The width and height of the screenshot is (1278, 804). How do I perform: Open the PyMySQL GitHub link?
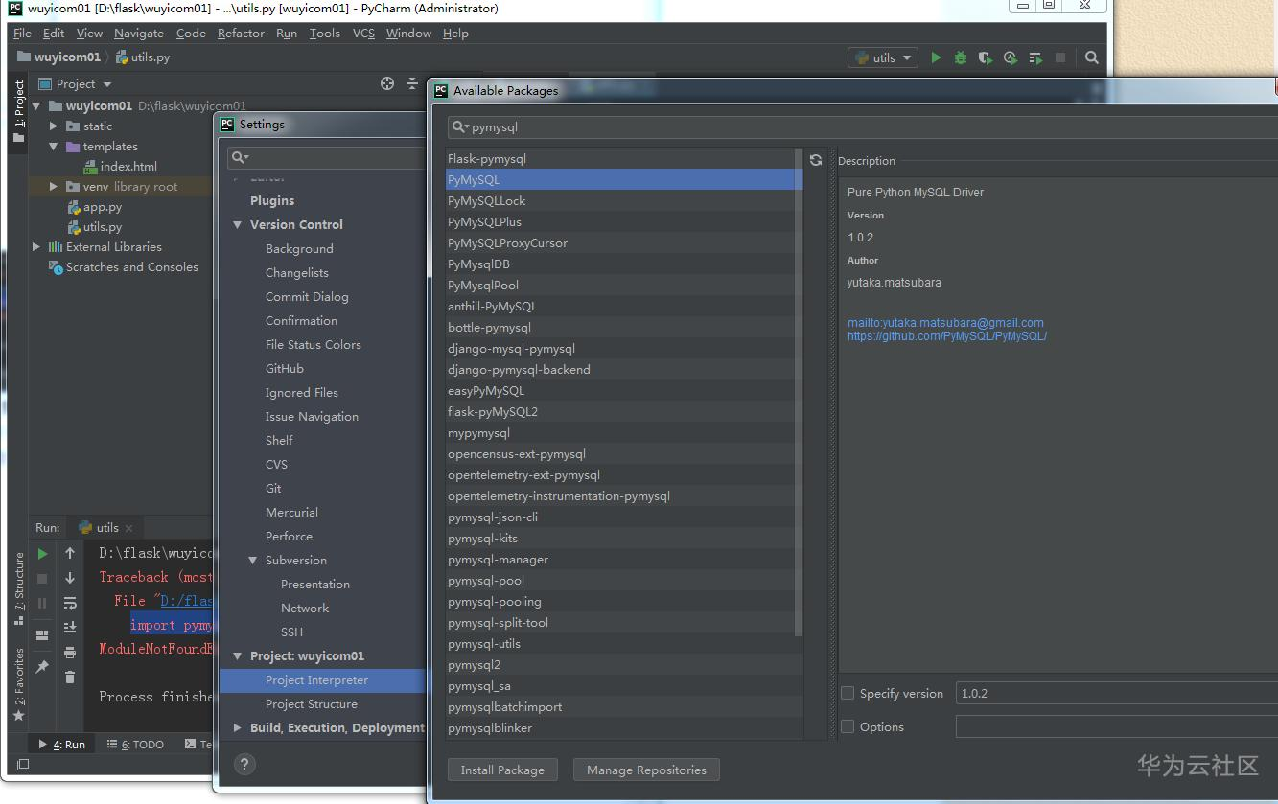(x=947, y=336)
